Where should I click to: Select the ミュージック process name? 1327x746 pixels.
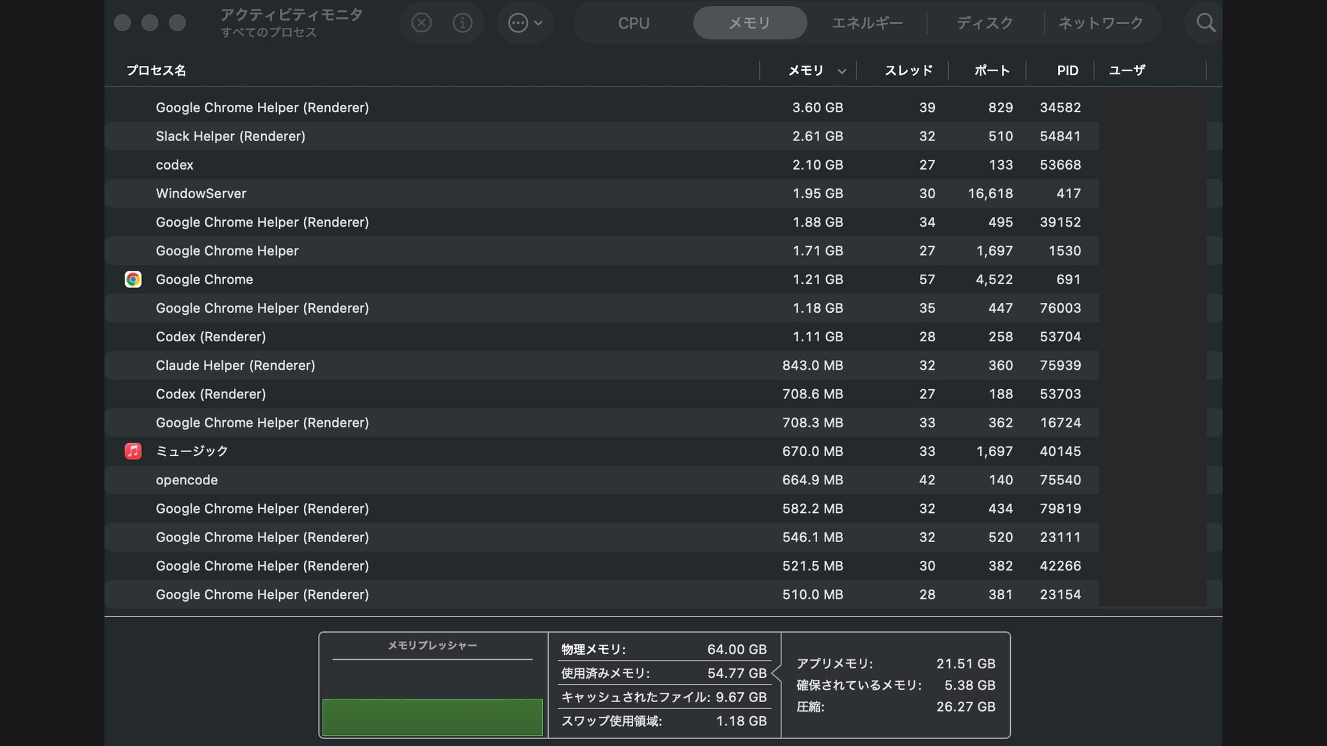192,451
